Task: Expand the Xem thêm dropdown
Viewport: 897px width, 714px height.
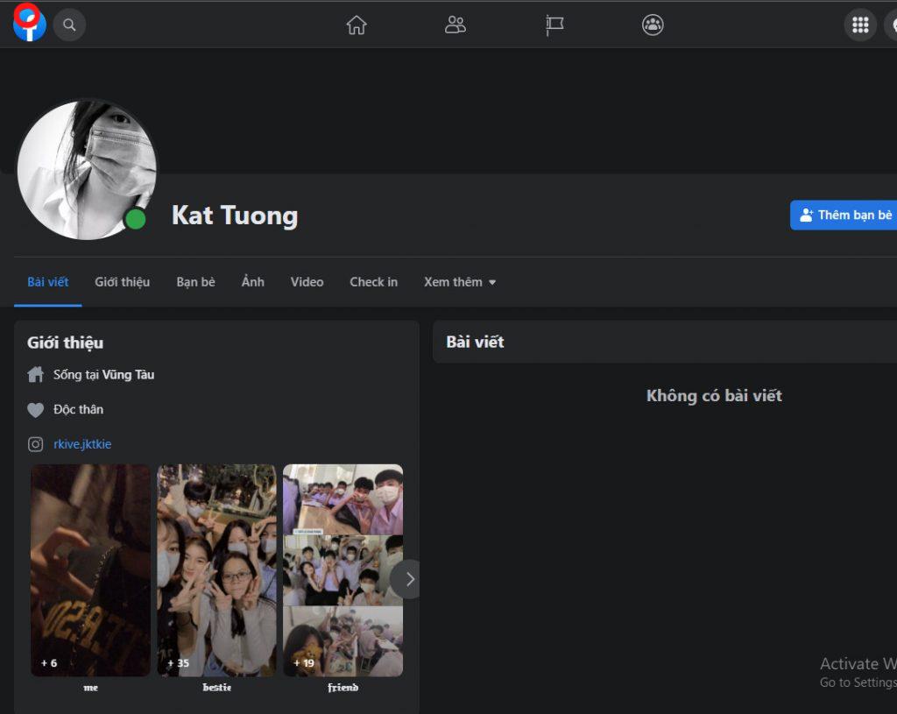Action: tap(460, 282)
